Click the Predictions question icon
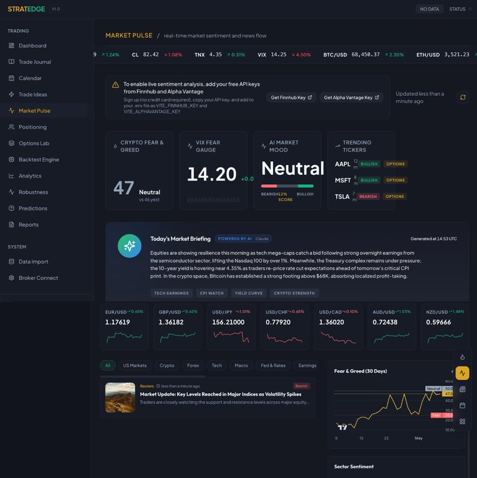The height and width of the screenshot is (478, 477). pos(12,209)
